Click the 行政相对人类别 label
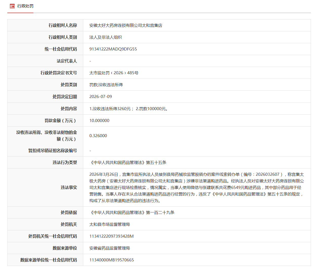The height and width of the screenshot is (271, 317). (63, 37)
